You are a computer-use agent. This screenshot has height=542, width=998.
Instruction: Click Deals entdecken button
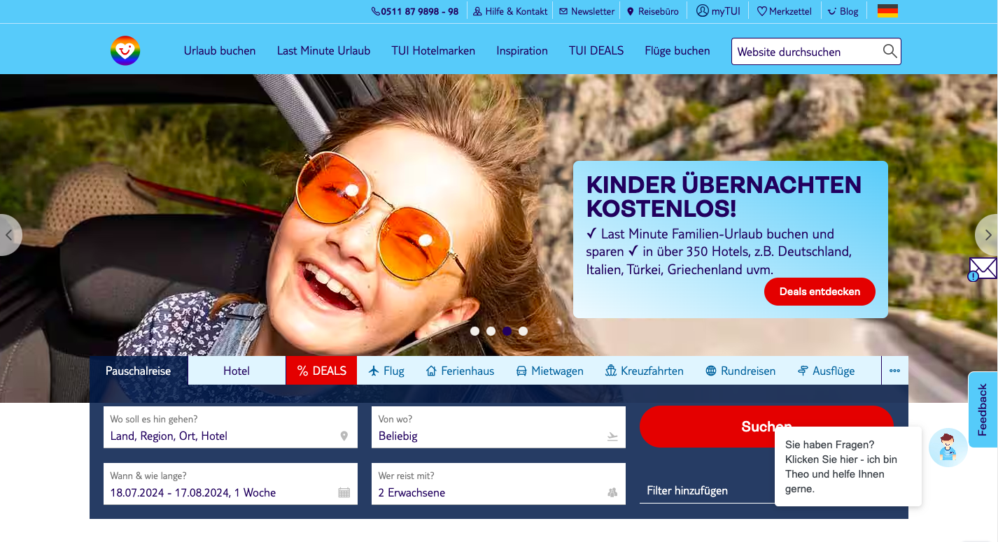(x=820, y=292)
